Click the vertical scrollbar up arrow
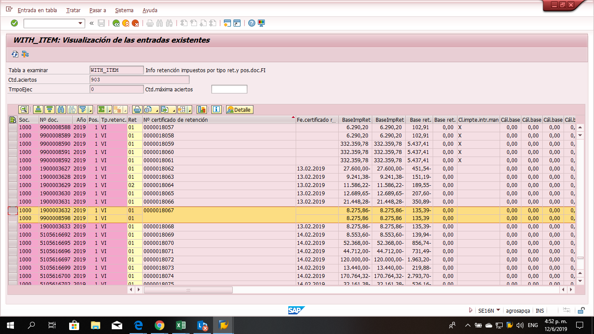This screenshot has height=334, width=594. tap(580, 127)
